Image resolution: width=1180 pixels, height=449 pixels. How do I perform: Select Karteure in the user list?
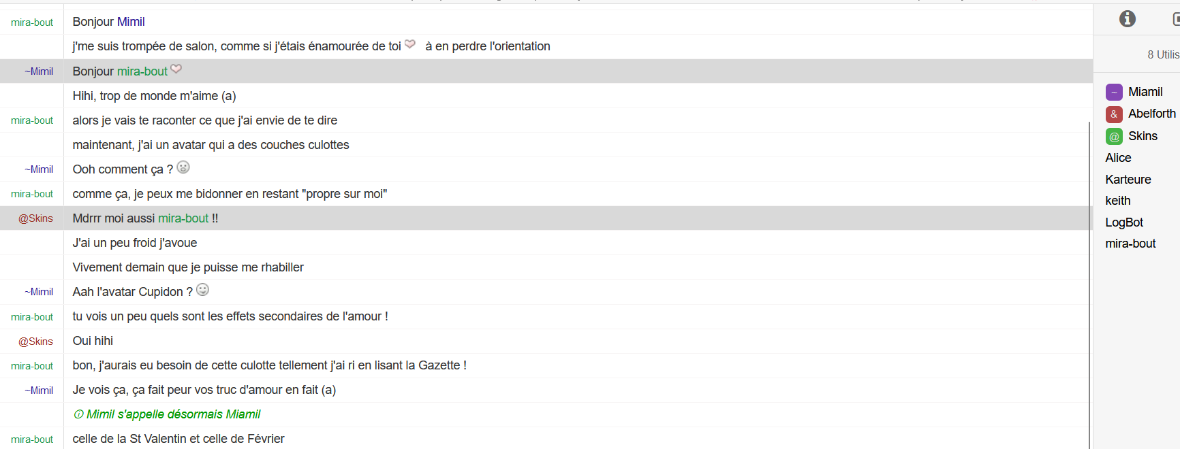[1128, 180]
